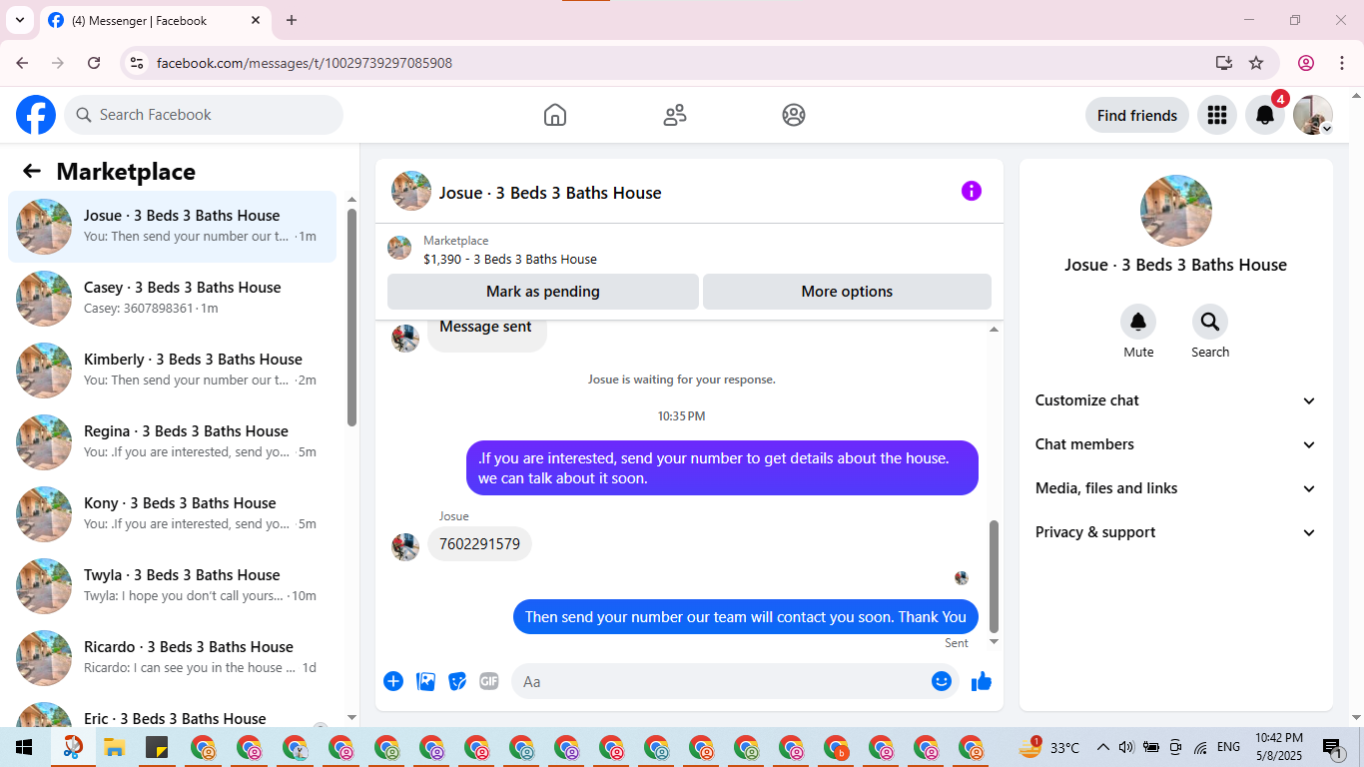This screenshot has height=767, width=1364.
Task: Open Twyla's conversation in the list
Action: point(172,586)
